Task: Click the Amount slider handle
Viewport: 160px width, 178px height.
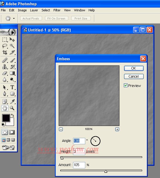Action: coord(106,171)
